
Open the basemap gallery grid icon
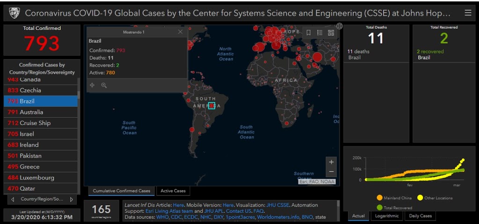(x=331, y=32)
